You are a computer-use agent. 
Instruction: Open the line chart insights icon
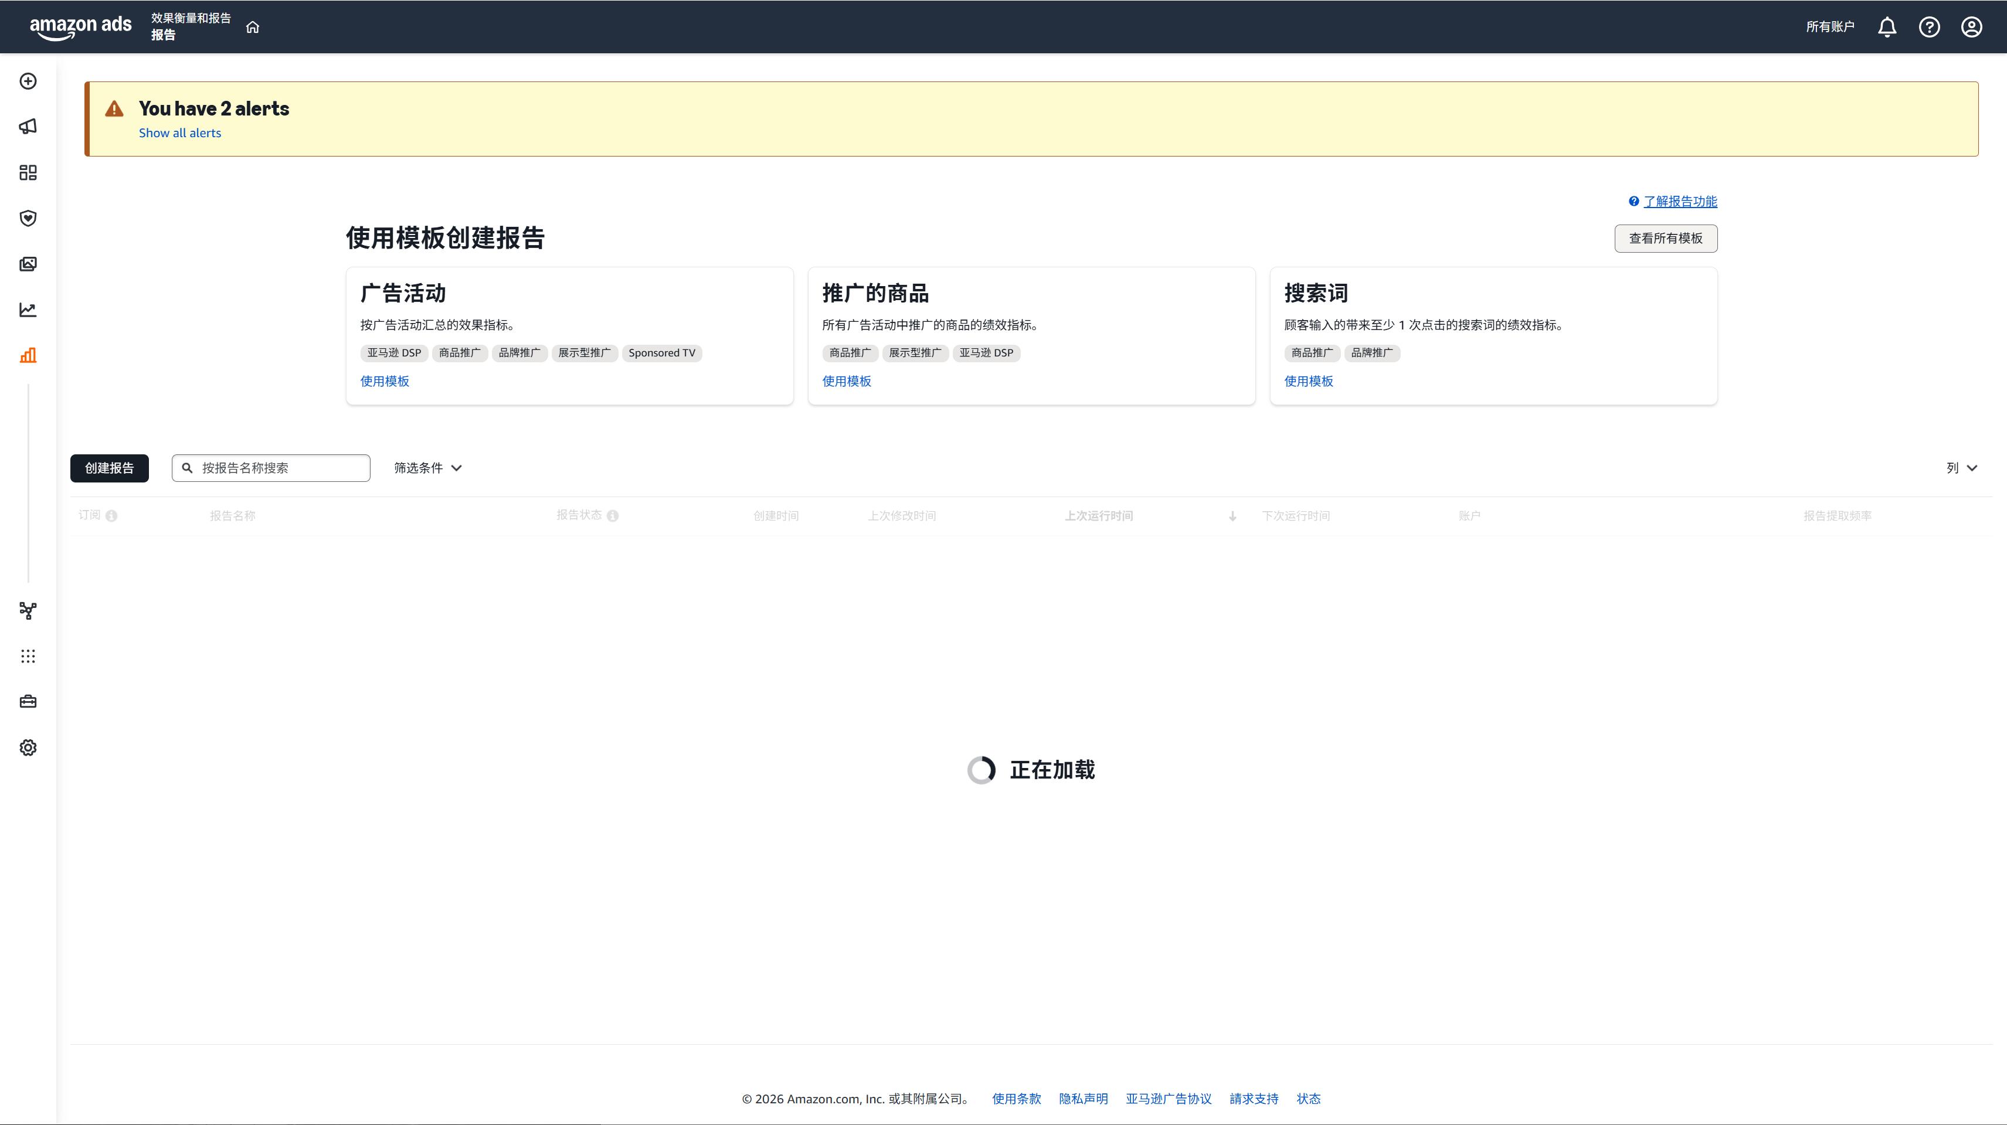click(x=28, y=310)
